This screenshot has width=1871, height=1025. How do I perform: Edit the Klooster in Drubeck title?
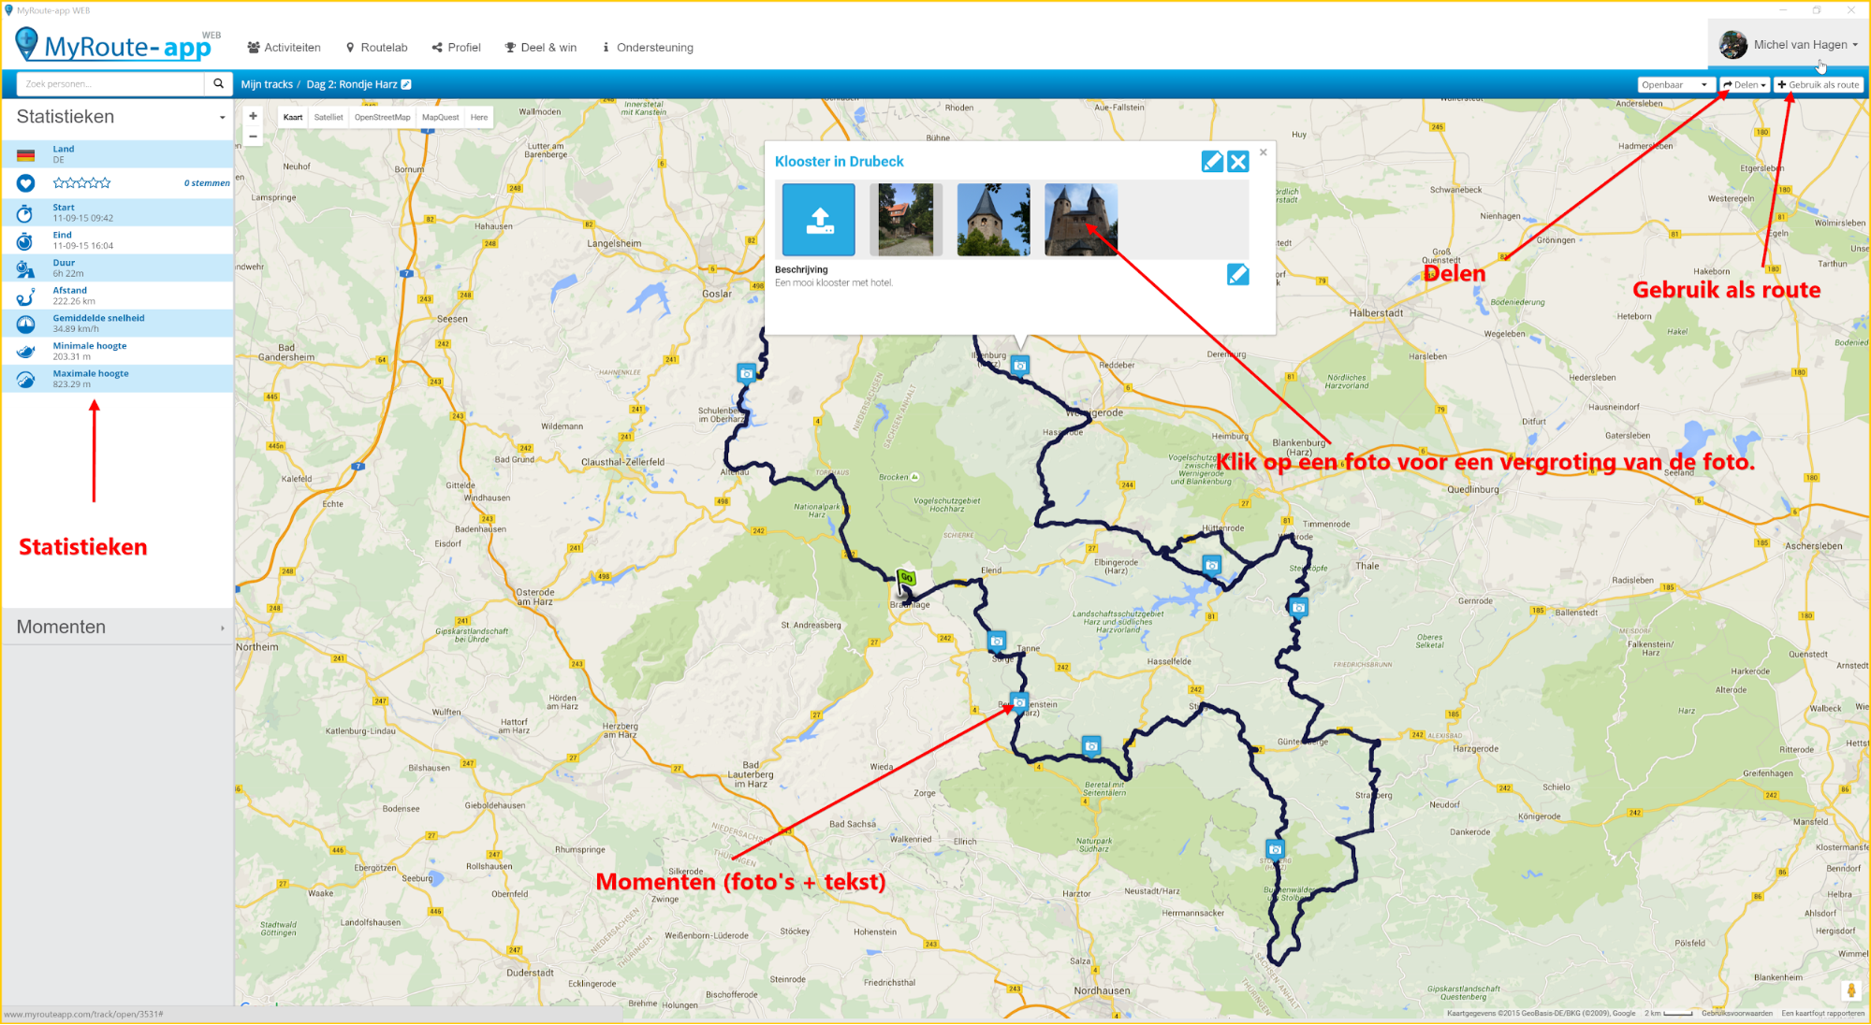pyautogui.click(x=1212, y=162)
